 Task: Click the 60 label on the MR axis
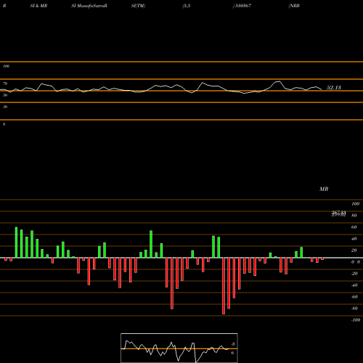point(354,227)
